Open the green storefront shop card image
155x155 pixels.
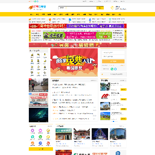pos(64,134)
